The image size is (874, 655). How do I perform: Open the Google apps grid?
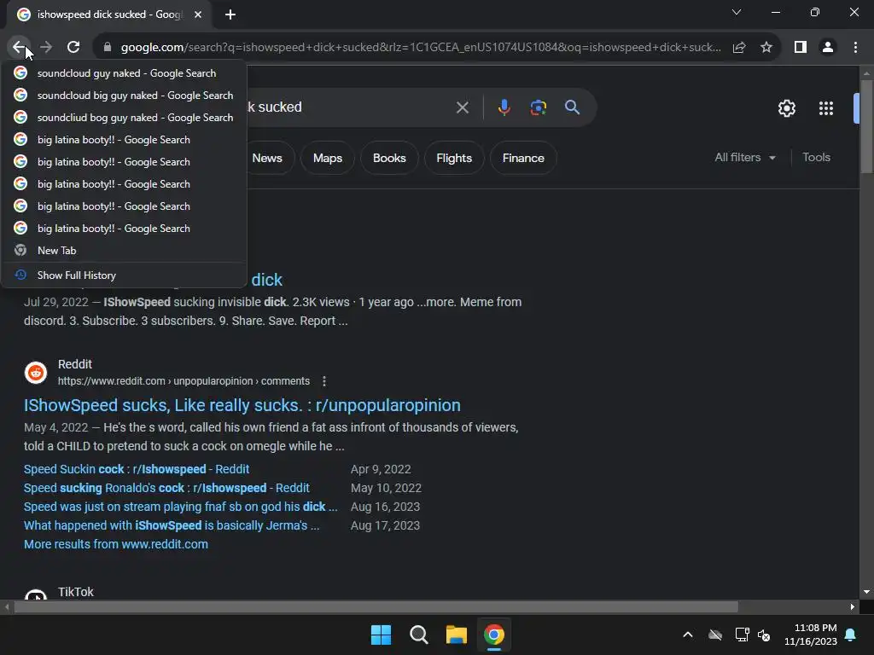826,108
